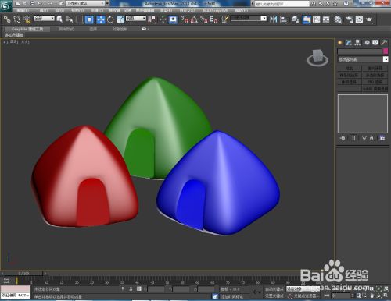Toggle Show End Result under the modifier stack
Image resolution: width=391 pixels, height=301 pixels.
(353, 138)
